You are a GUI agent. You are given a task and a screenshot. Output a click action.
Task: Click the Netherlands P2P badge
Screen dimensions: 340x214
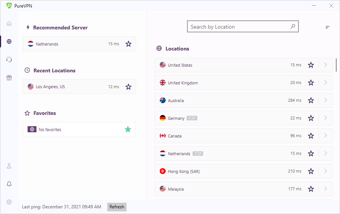(198, 153)
